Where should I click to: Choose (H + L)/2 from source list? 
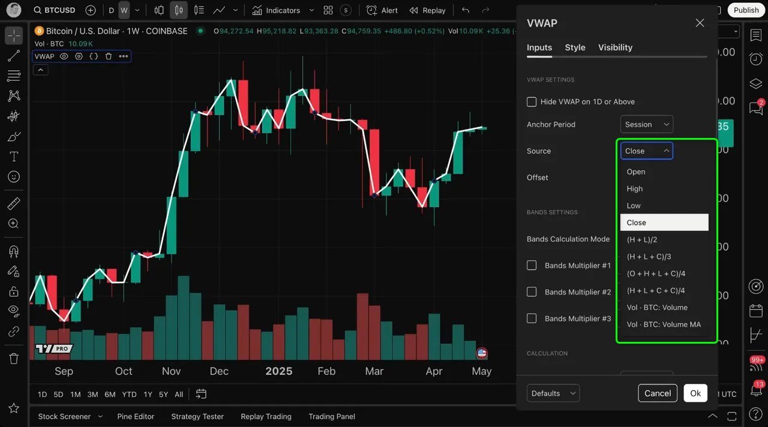click(642, 240)
